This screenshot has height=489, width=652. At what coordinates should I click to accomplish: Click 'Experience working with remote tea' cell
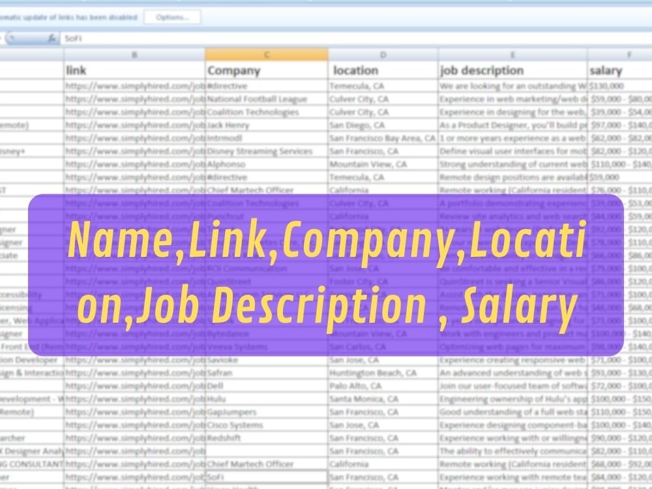pyautogui.click(x=512, y=477)
